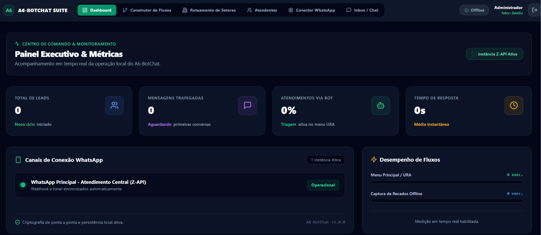This screenshot has height=235, width=541.
Task: Click the Tempo de Resposta clock icon
Action: tap(514, 105)
